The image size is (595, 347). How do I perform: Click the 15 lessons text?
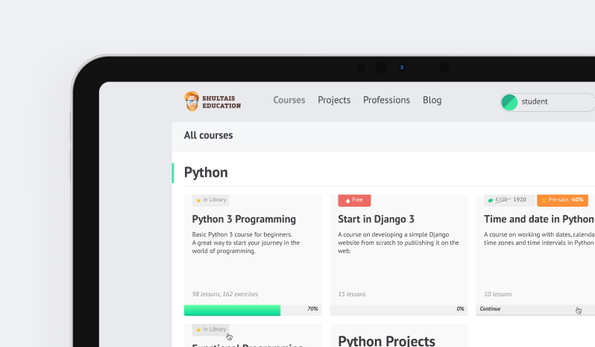coord(352,294)
